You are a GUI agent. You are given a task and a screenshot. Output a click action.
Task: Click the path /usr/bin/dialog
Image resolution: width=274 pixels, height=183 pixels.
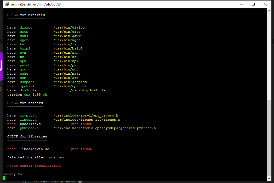point(69,28)
